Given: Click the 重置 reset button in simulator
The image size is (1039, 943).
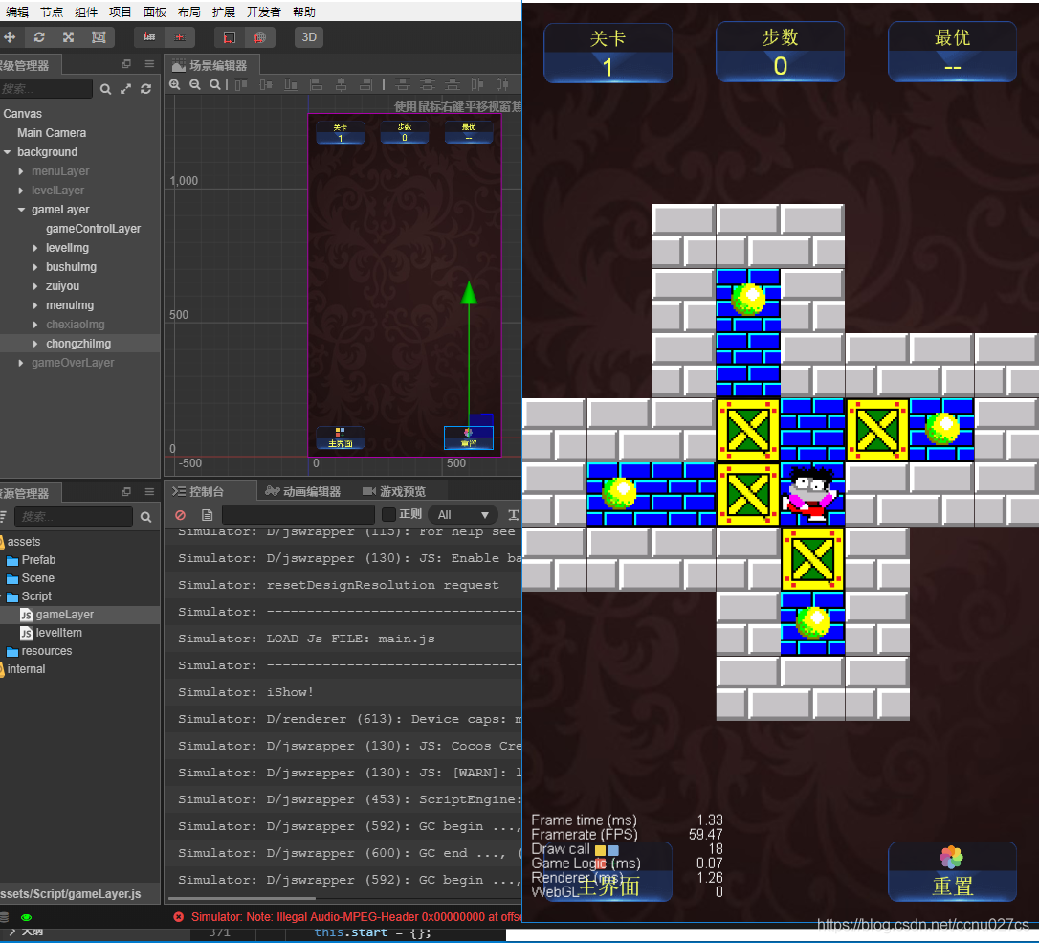Looking at the screenshot, I should coord(952,872).
